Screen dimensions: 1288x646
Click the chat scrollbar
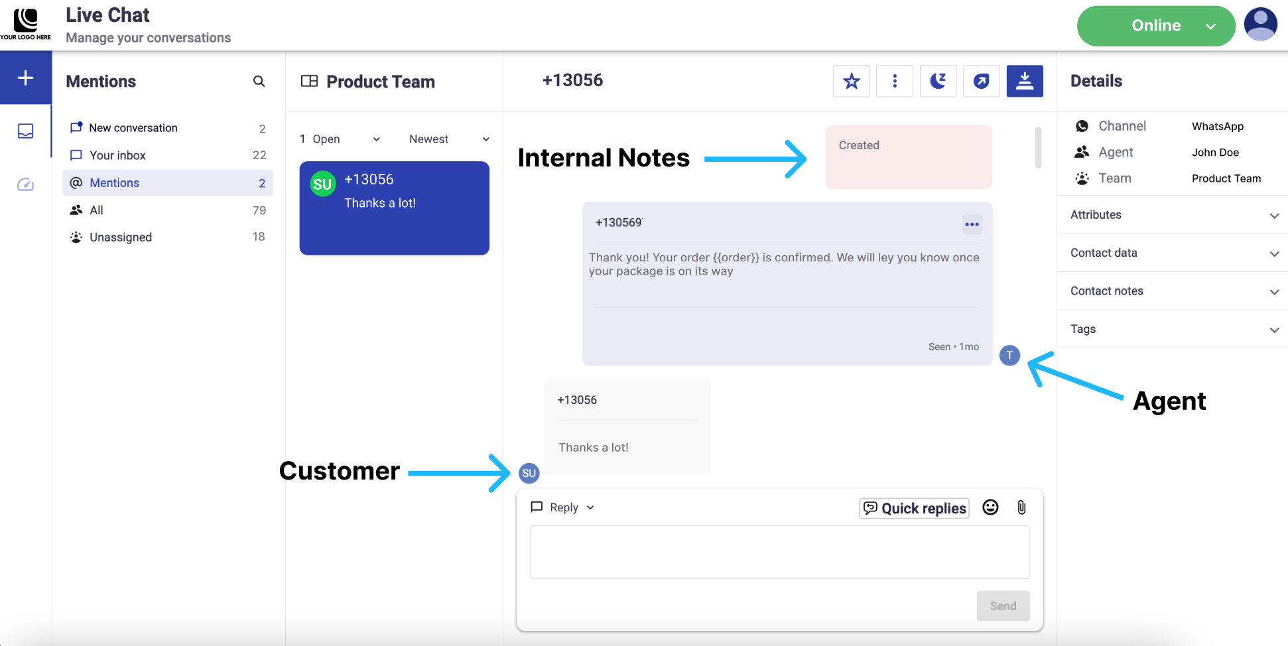coord(1038,147)
